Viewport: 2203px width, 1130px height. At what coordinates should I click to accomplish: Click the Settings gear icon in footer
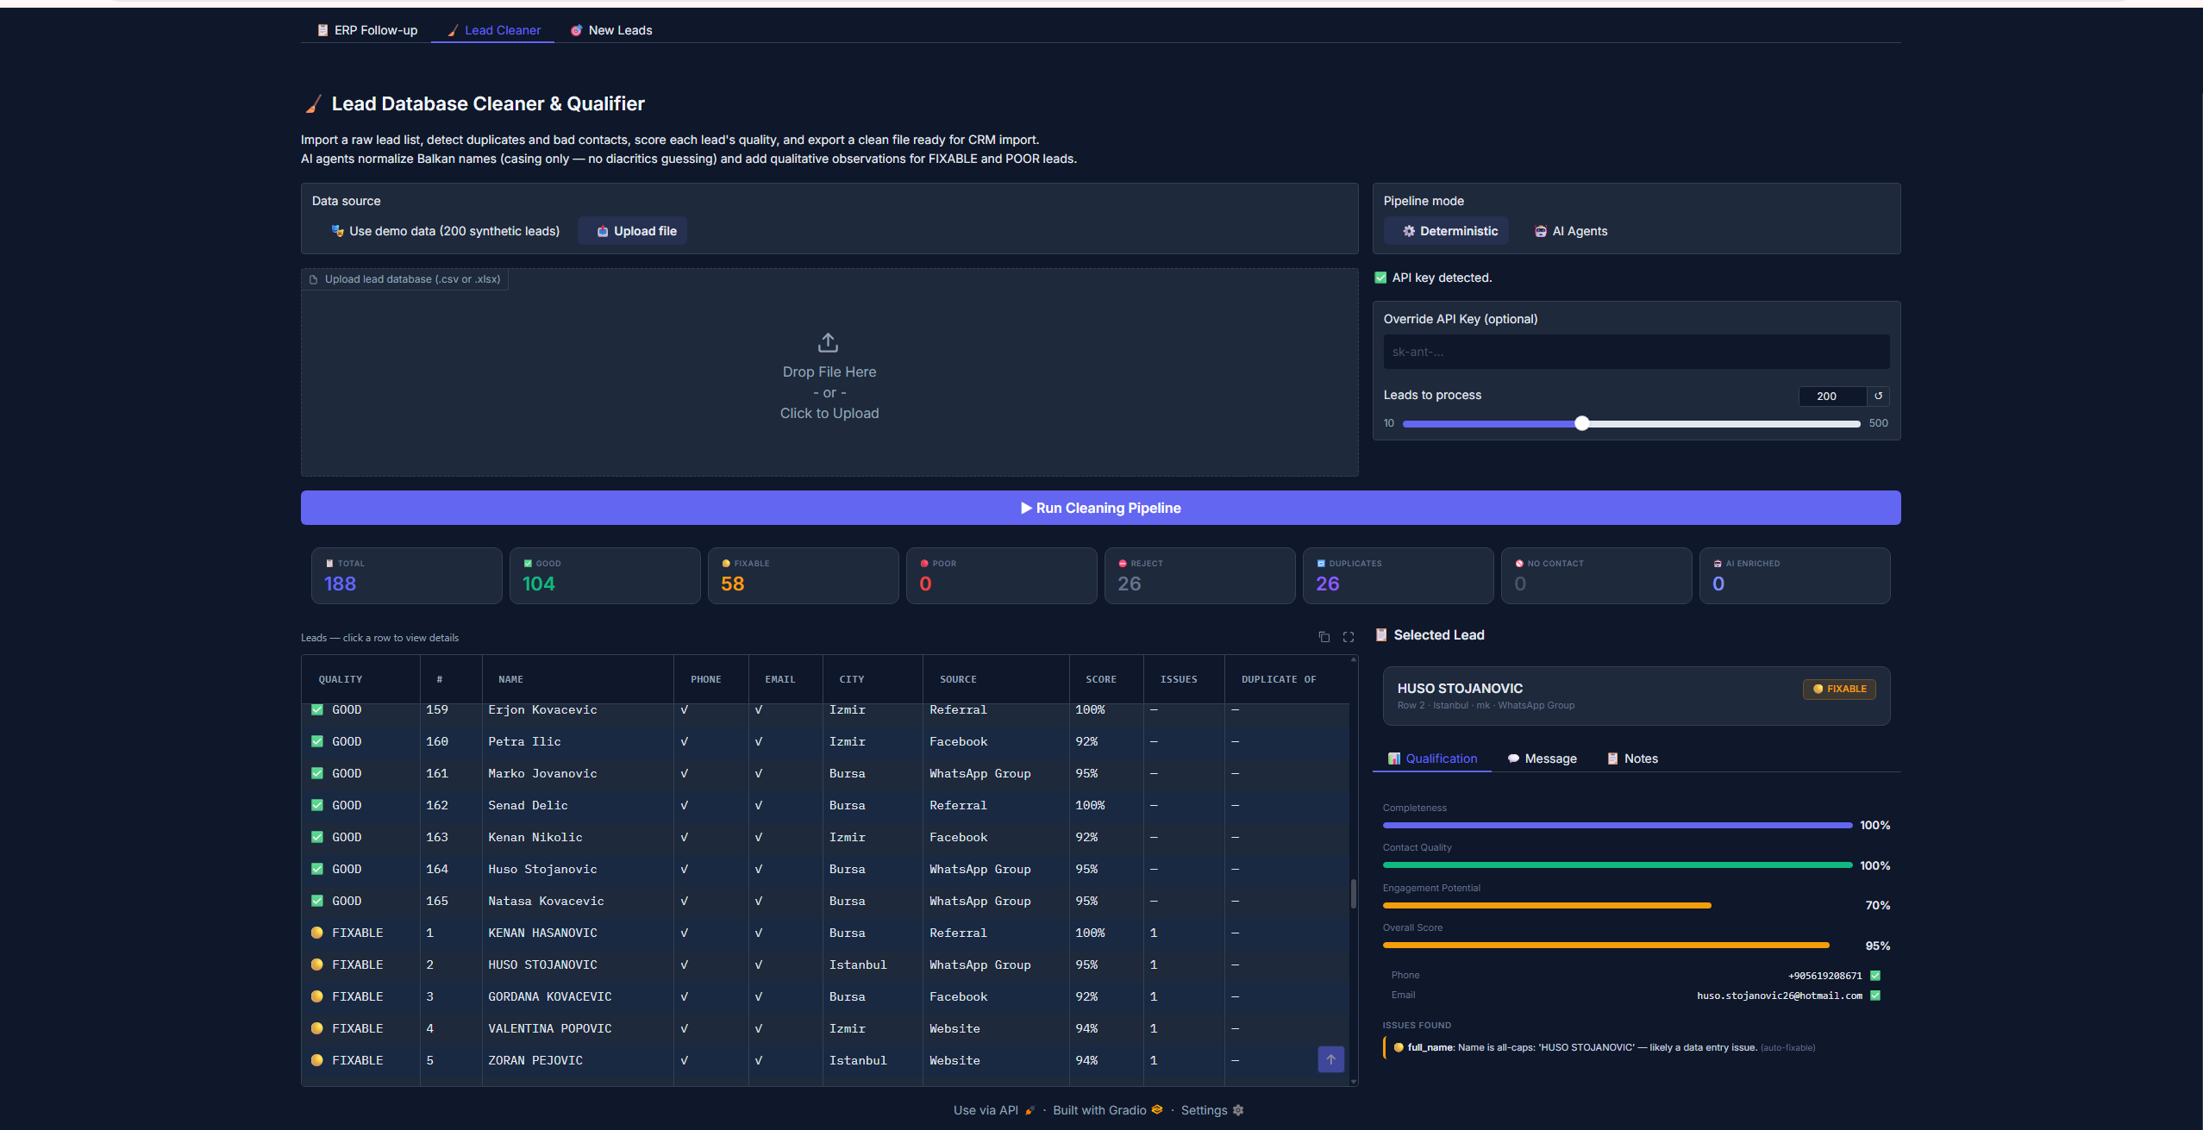[1238, 1110]
